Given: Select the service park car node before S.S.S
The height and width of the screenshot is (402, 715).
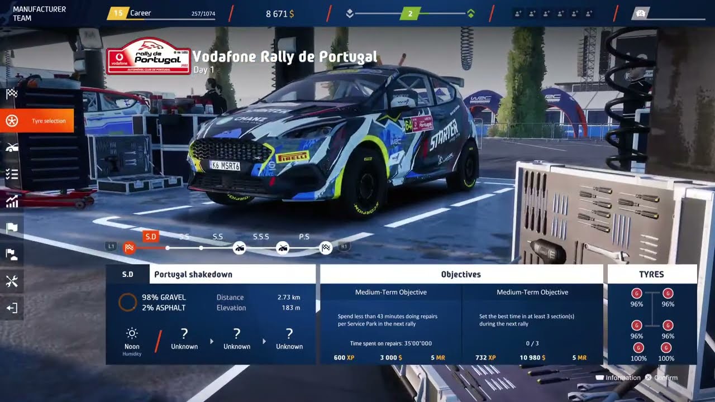Looking at the screenshot, I should pos(240,248).
